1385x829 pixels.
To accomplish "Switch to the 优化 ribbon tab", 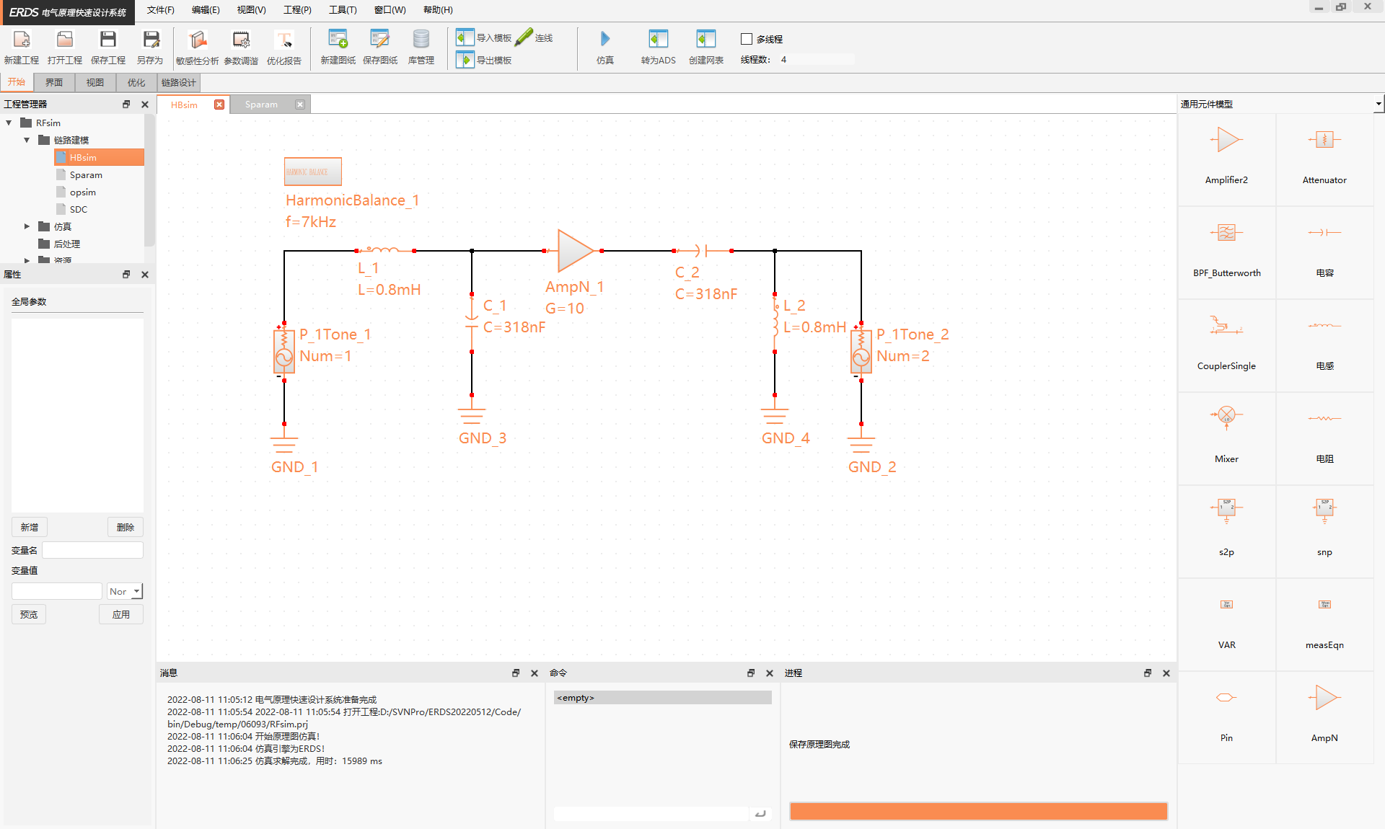I will pyautogui.click(x=136, y=82).
